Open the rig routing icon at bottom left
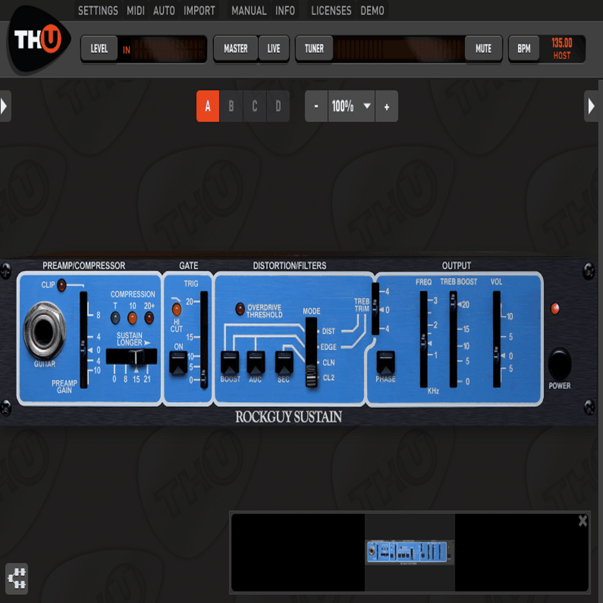Viewport: 603px width, 603px height. tap(17, 578)
